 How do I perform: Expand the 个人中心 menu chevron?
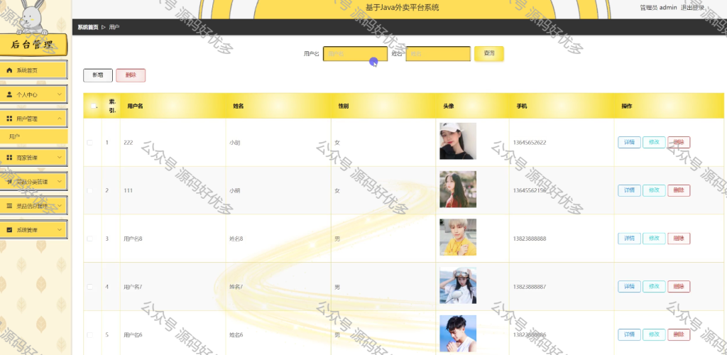60,94
